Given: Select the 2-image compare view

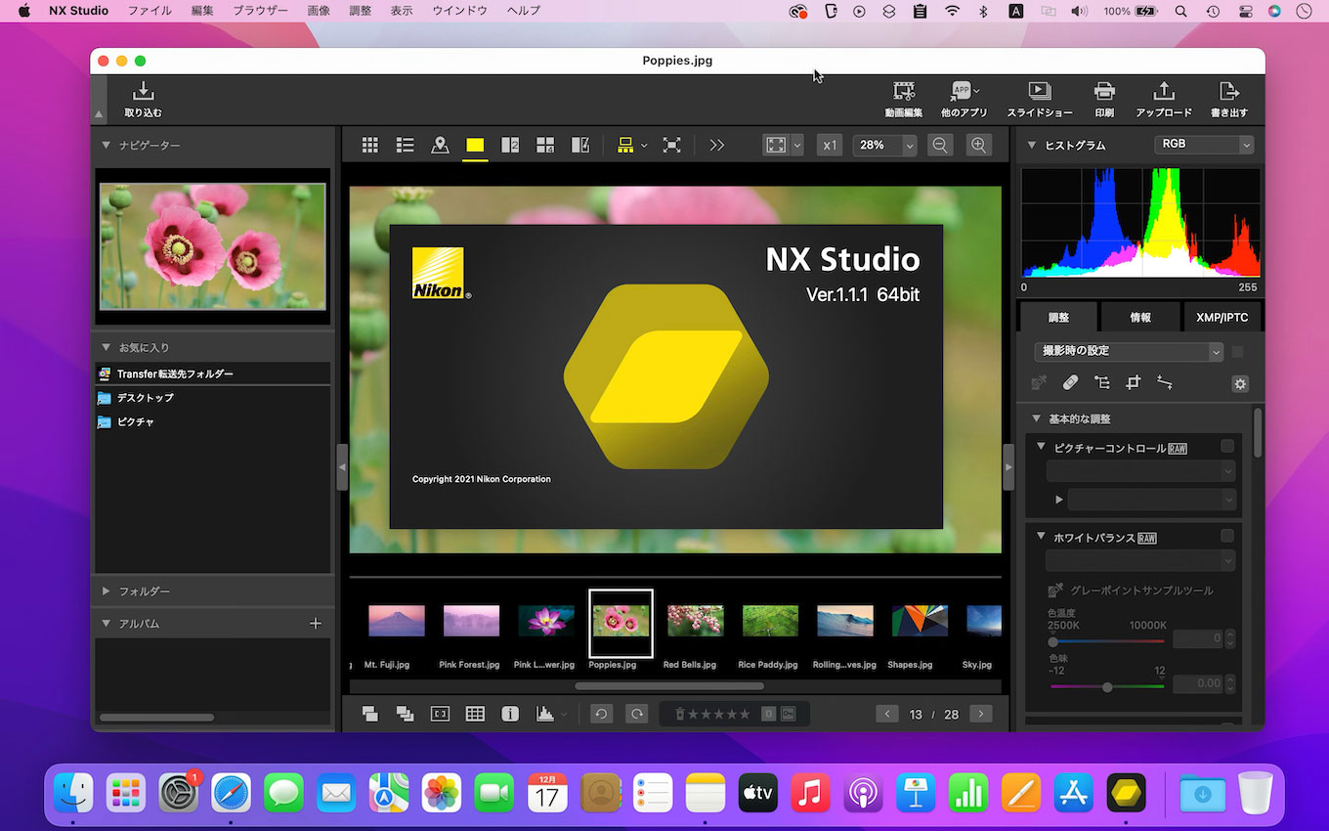Looking at the screenshot, I should point(510,145).
